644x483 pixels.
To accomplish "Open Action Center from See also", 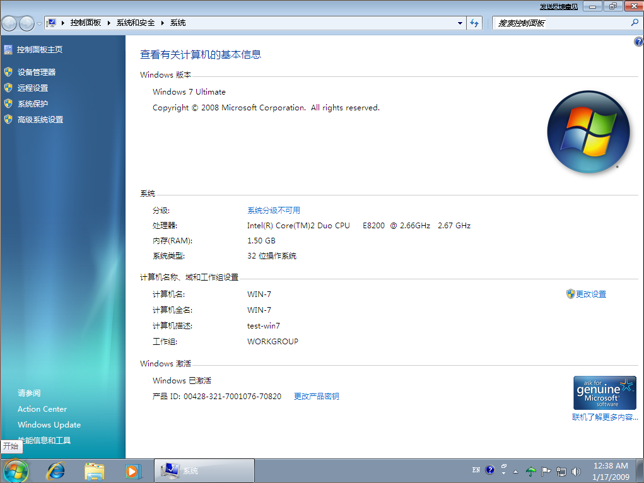I will point(42,409).
